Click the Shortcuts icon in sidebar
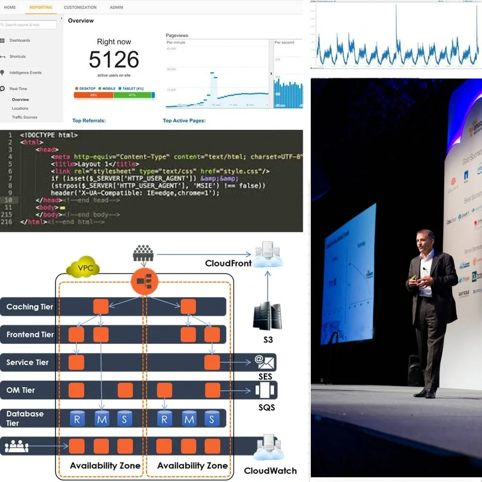The image size is (482, 482). (2, 57)
